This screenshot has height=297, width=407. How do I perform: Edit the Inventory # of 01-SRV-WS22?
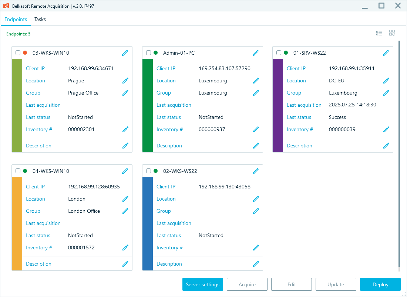[x=386, y=129]
